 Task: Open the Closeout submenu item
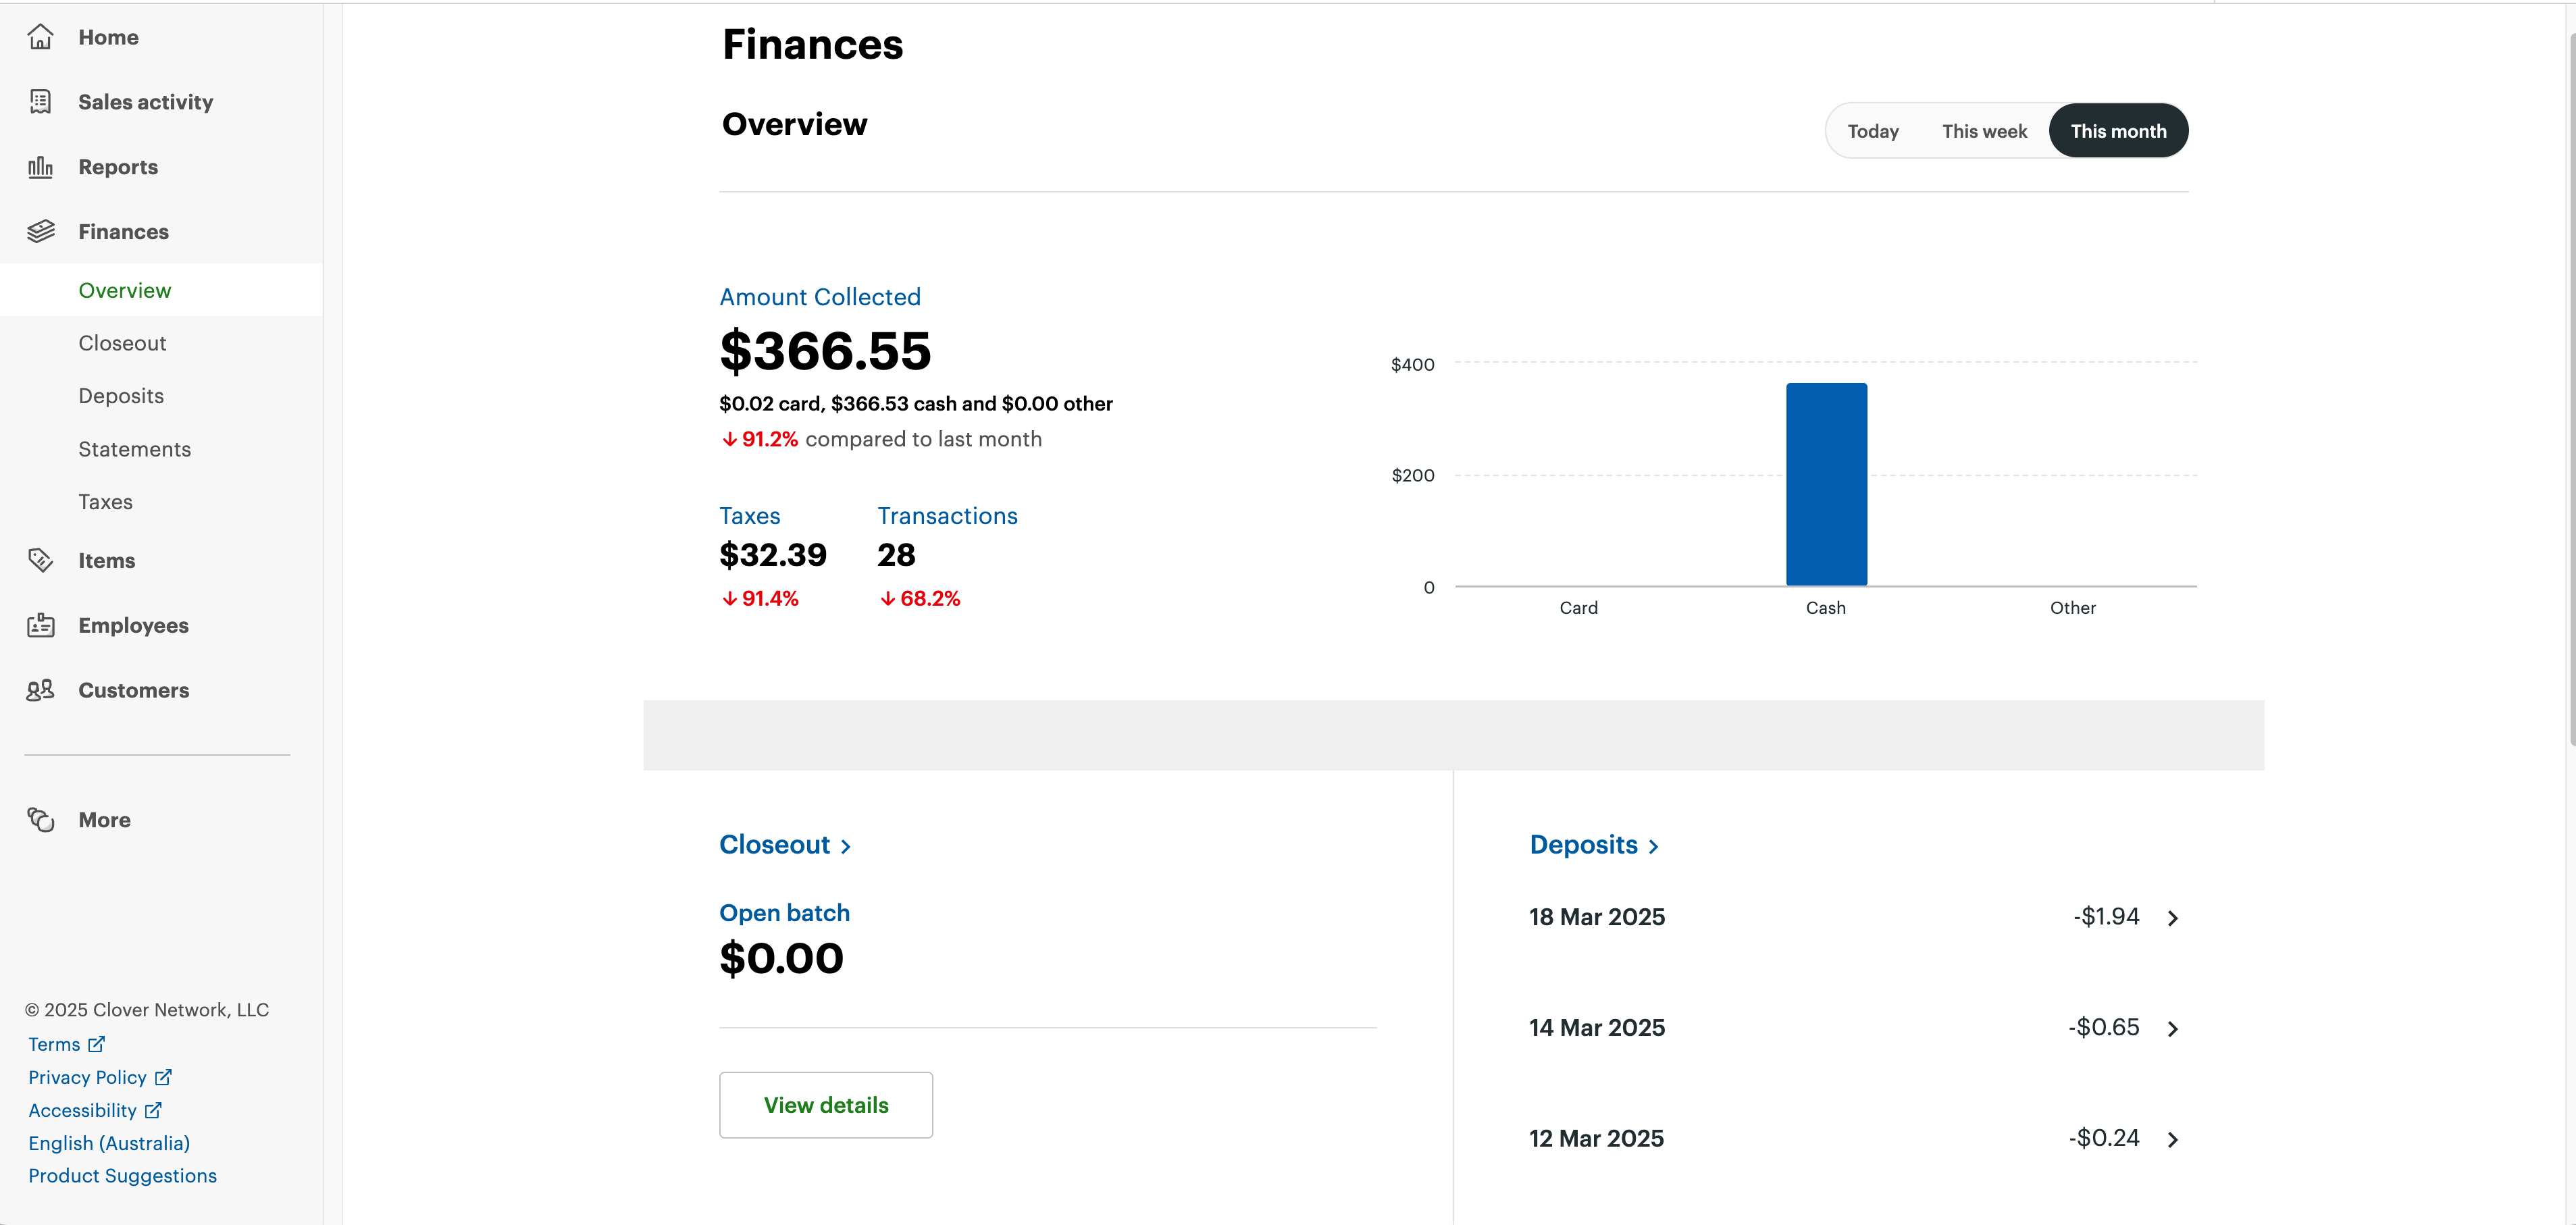[x=122, y=343]
